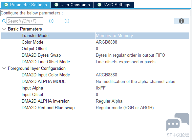Click the Parameter Settings green check icon
The height and width of the screenshot is (140, 192).
point(6,5)
